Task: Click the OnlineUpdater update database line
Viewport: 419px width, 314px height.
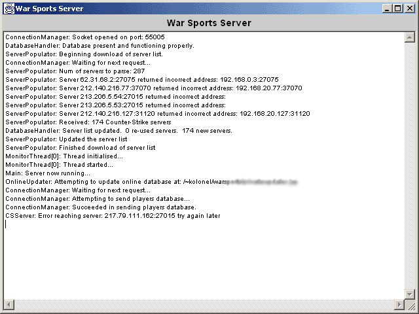Action: [151, 182]
